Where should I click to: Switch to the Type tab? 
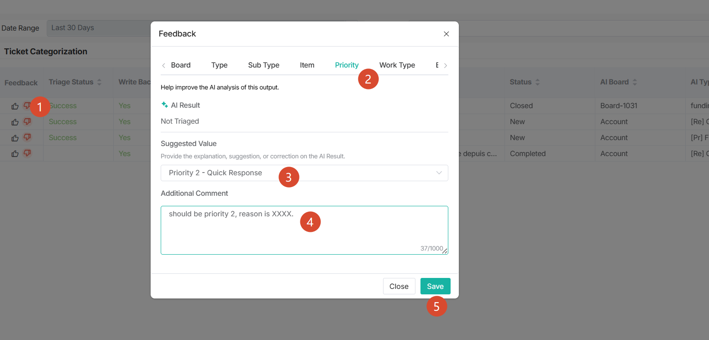(x=219, y=65)
